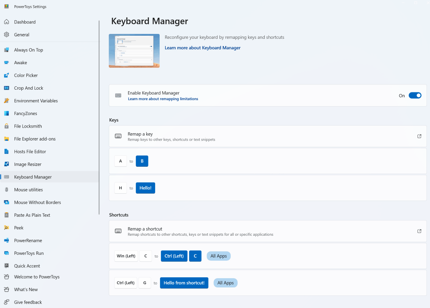
Task: Click the Mouse Without Borders icon
Action: point(6,202)
